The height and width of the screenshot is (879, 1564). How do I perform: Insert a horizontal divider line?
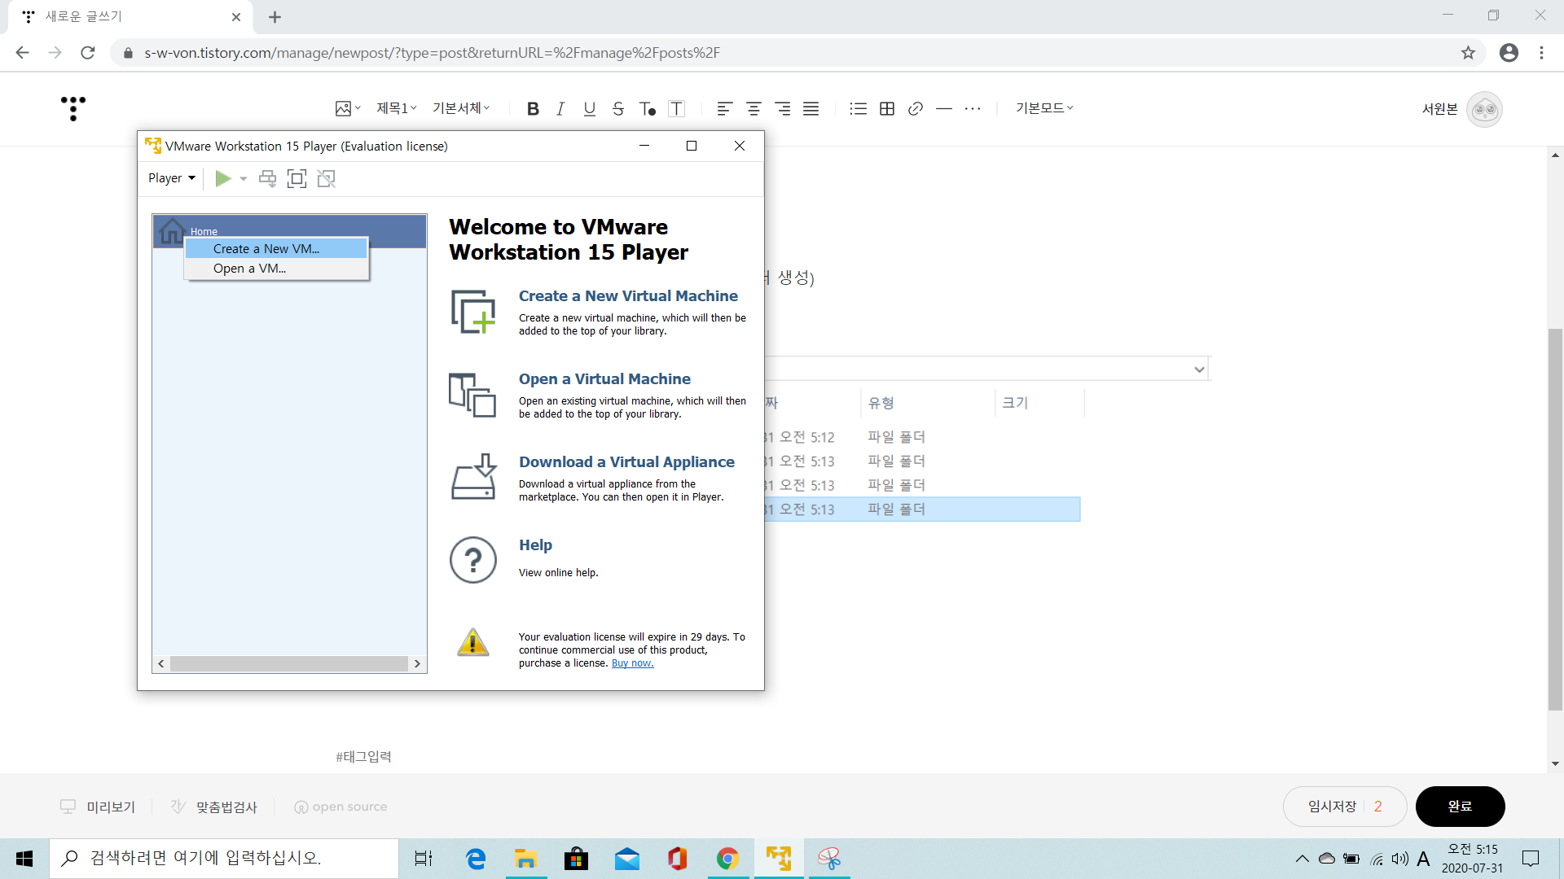944,109
